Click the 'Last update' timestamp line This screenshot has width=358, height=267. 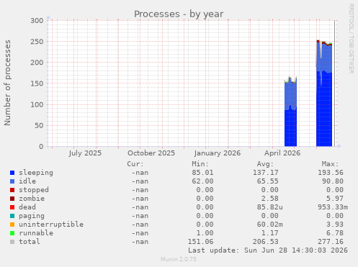(268, 250)
